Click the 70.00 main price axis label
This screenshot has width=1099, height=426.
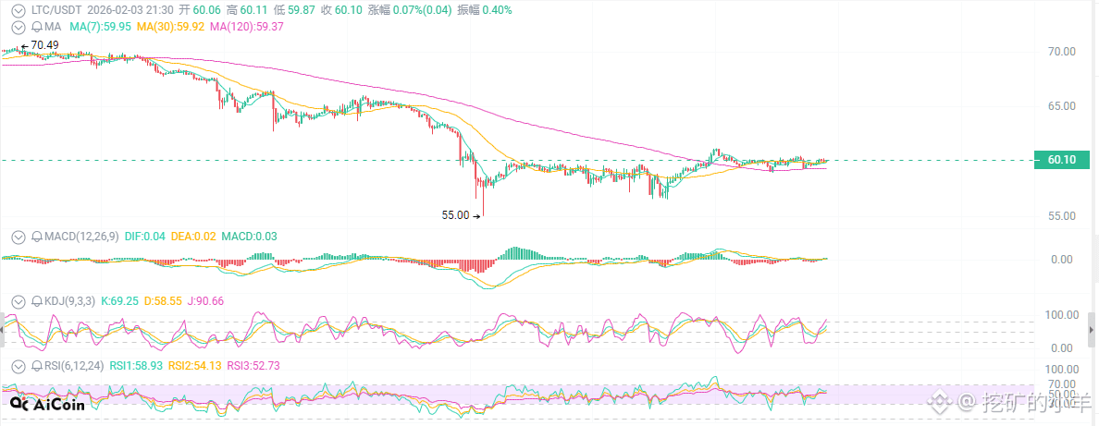pyautogui.click(x=1061, y=51)
